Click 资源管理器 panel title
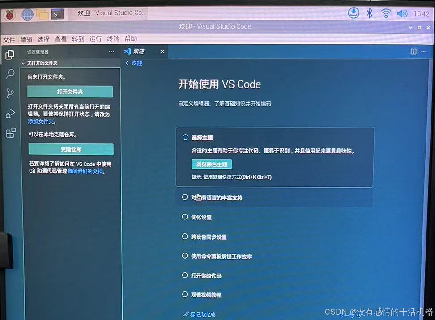This screenshot has width=435, height=320. click(x=38, y=52)
